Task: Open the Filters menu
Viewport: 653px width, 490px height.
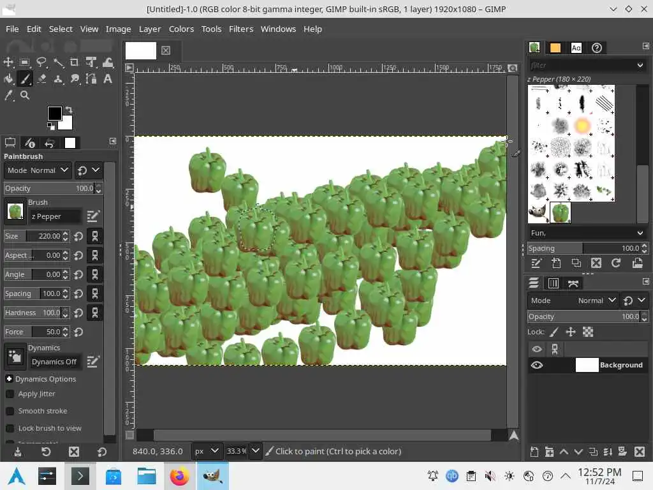Action: [240, 29]
